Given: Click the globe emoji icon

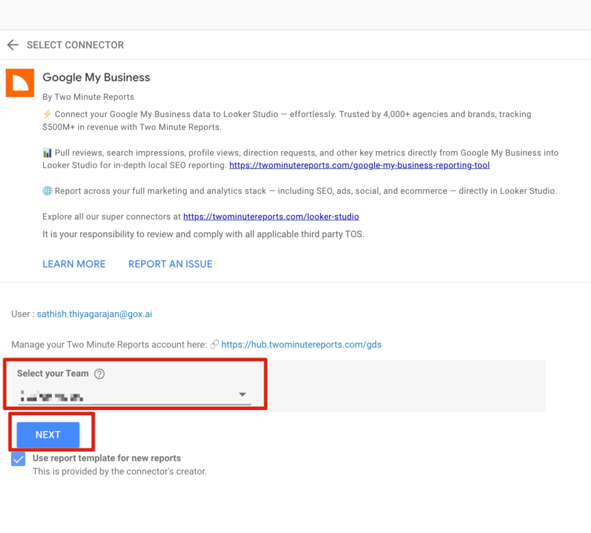Looking at the screenshot, I should [47, 191].
